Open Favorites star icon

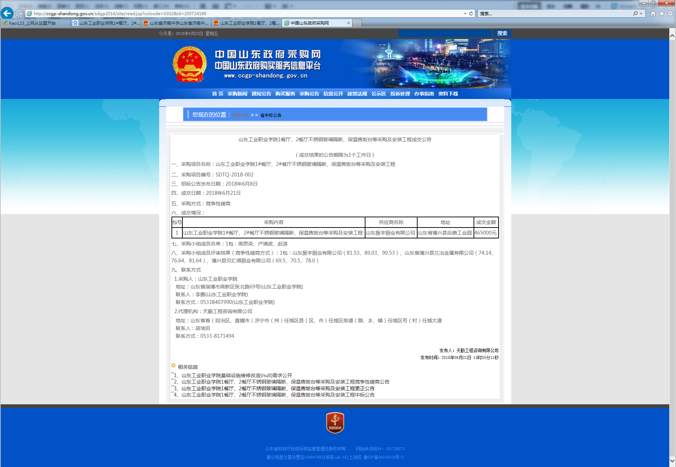(662, 13)
